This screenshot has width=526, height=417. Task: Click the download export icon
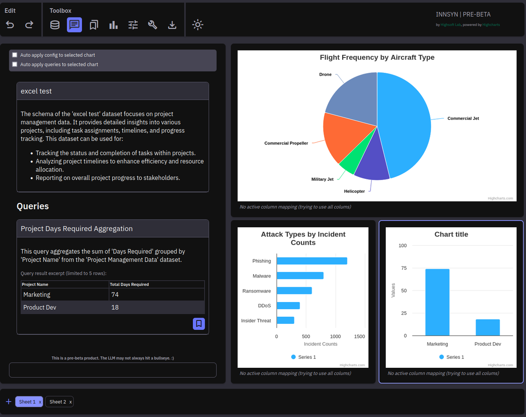click(172, 25)
